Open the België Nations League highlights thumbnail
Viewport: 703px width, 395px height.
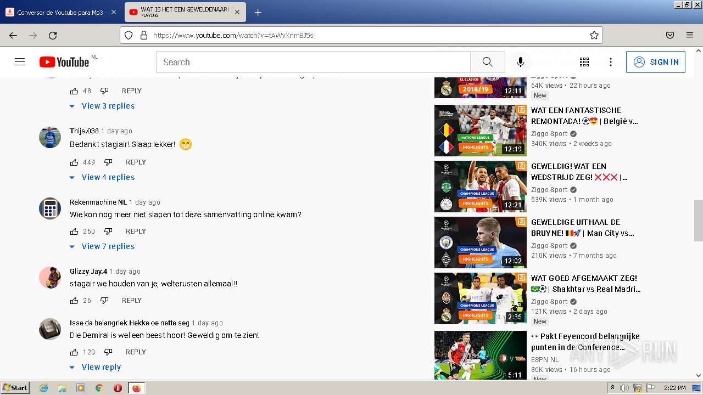click(x=481, y=131)
